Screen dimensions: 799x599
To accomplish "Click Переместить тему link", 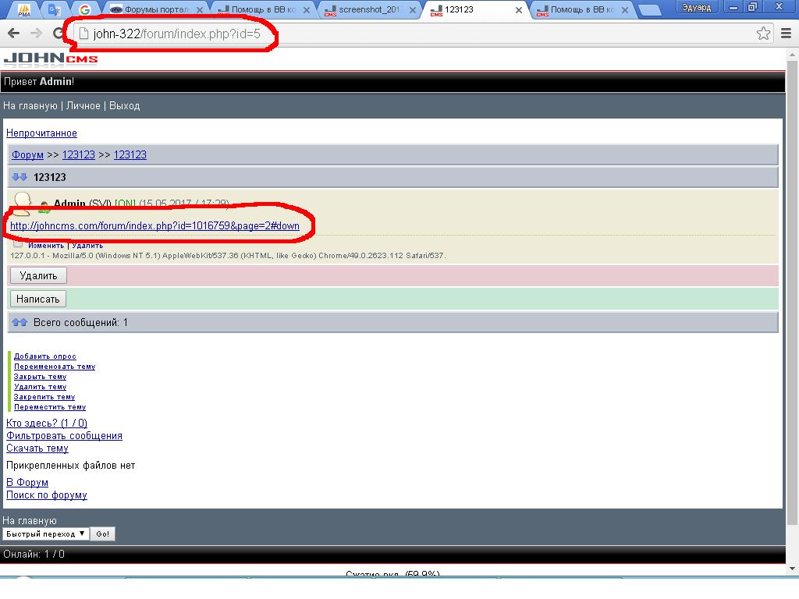I will tap(50, 407).
